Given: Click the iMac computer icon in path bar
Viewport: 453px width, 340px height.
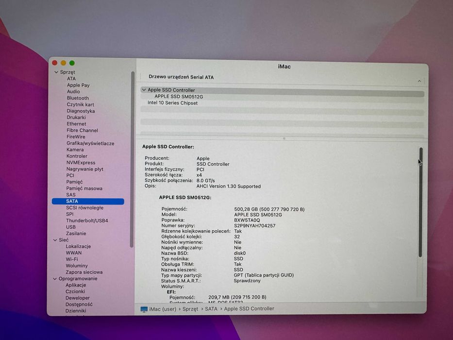Looking at the screenshot, I should pos(144,309).
